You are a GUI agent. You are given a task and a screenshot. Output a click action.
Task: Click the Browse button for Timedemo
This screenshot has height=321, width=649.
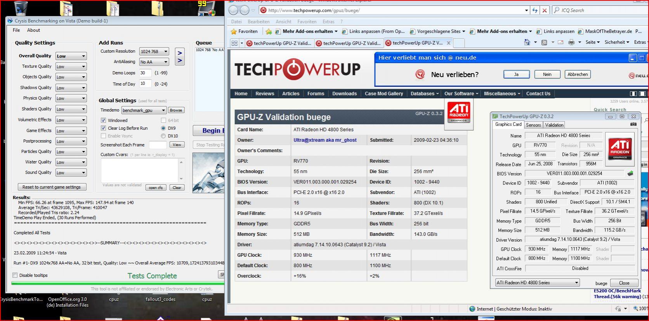click(176, 110)
